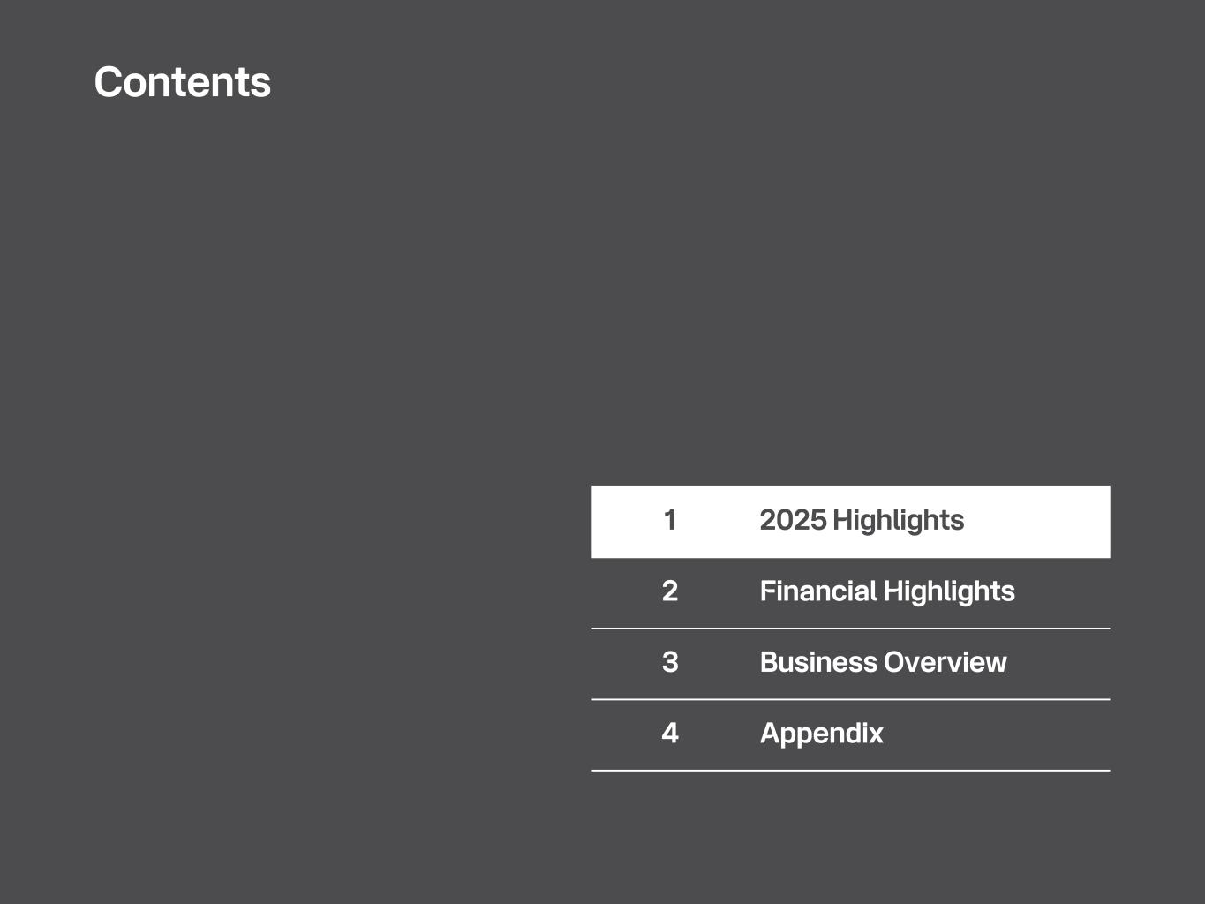Select section number 1 in contents list
The width and height of the screenshot is (1205, 904).
[670, 520]
